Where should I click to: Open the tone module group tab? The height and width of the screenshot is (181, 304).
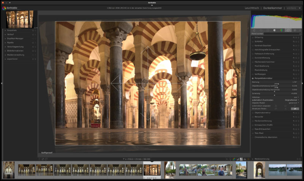coord(274,30)
